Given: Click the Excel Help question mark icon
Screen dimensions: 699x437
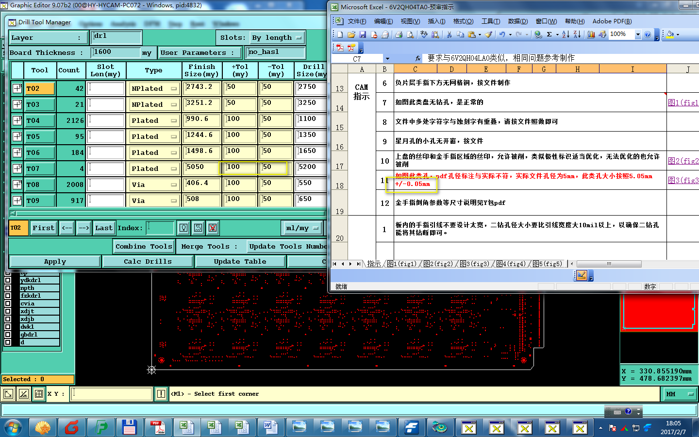Looking at the screenshot, I should (x=648, y=34).
